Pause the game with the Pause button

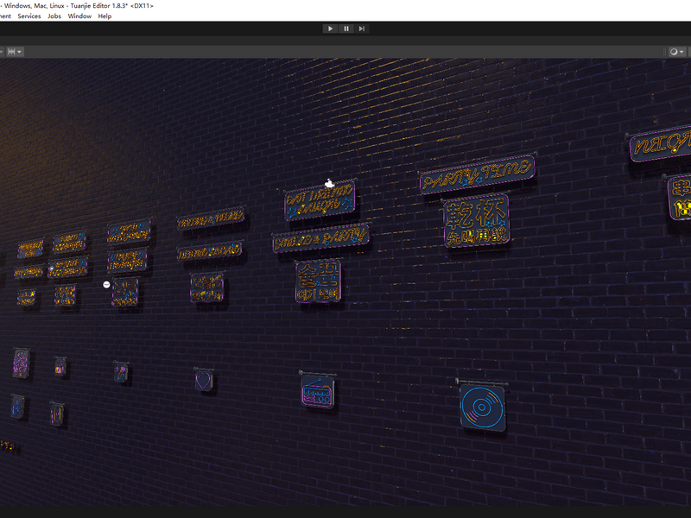click(346, 28)
